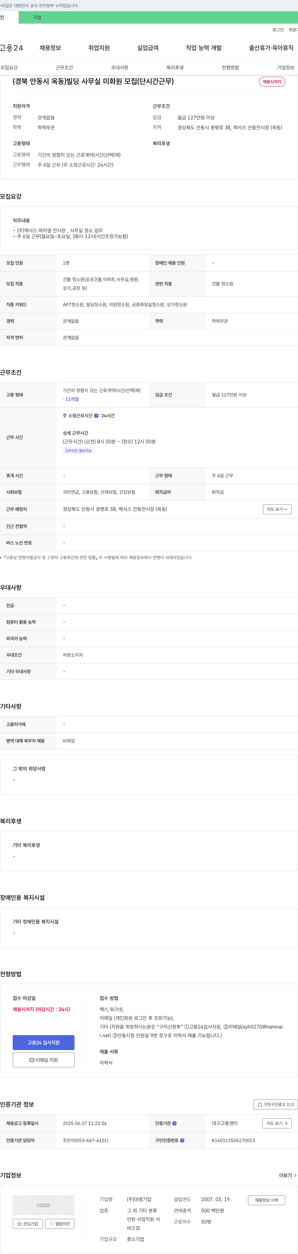298x1254 pixels.
Task: Click 우대조건 value 차량소지자
Action: pos(73,655)
